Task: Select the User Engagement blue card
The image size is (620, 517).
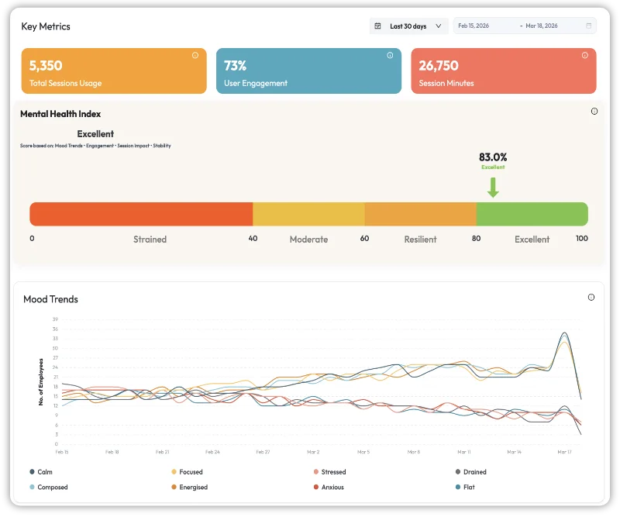Action: 308,71
